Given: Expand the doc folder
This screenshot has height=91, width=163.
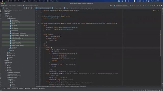Looking at the screenshot, I should click(x=4, y=61).
